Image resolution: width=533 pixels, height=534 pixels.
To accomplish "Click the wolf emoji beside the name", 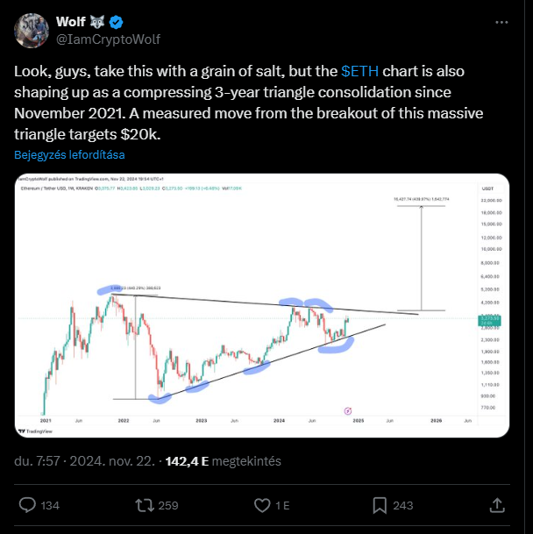I will [98, 21].
